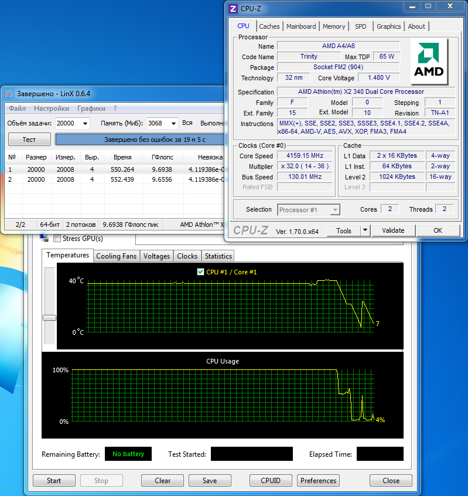Click the Multiplier value x 32.0
This screenshot has height=496, width=468.
coord(305,166)
